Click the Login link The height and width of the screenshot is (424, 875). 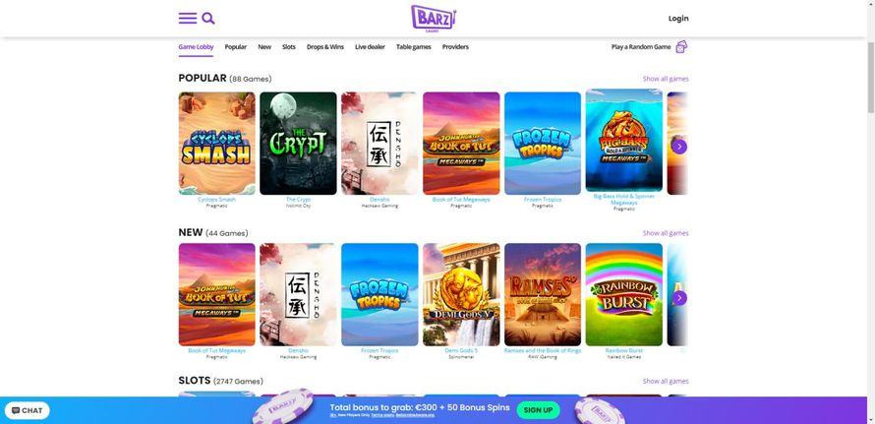pos(678,19)
